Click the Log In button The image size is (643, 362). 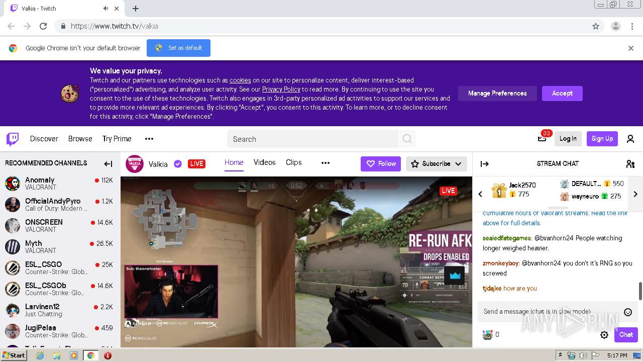click(568, 139)
